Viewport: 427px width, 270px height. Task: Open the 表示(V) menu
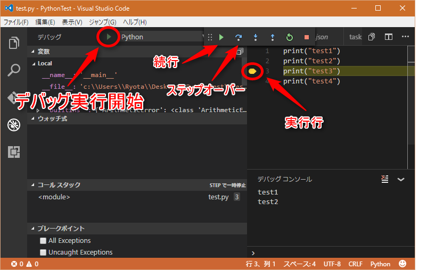tap(72, 22)
